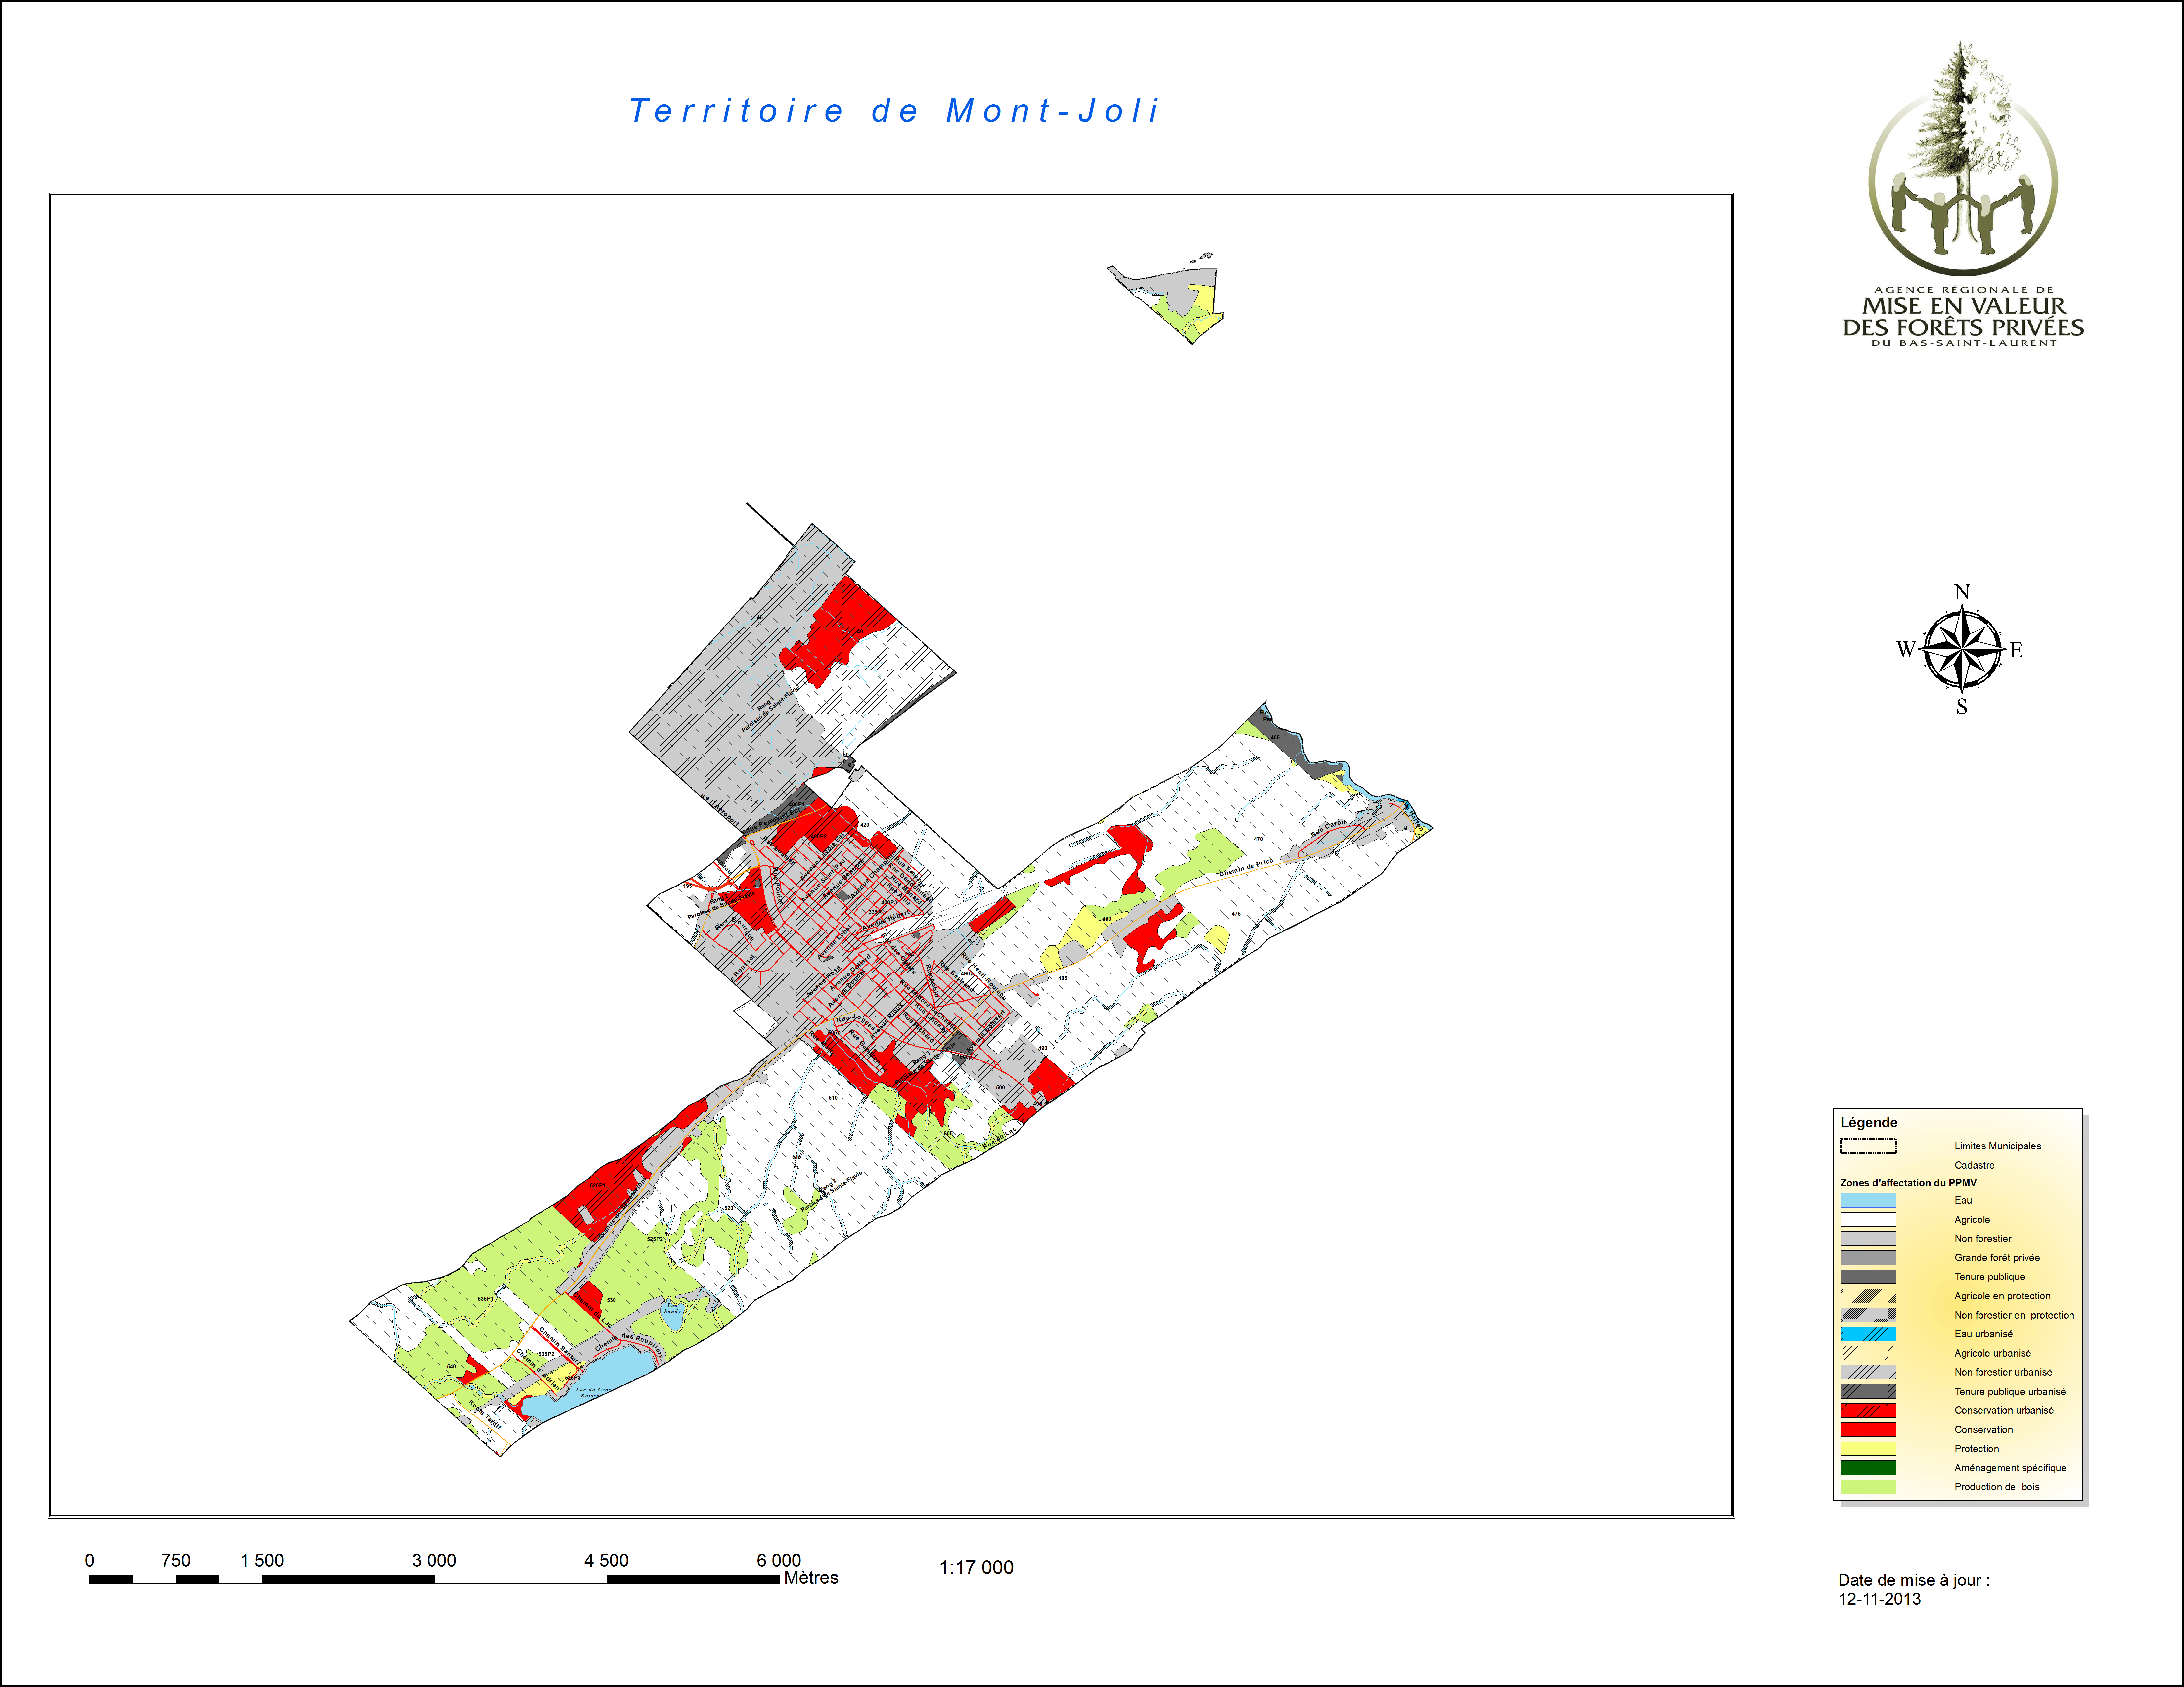Click the black-and-white scale bar graphic
Viewport: 2184px width, 1687px height.
click(x=434, y=1579)
